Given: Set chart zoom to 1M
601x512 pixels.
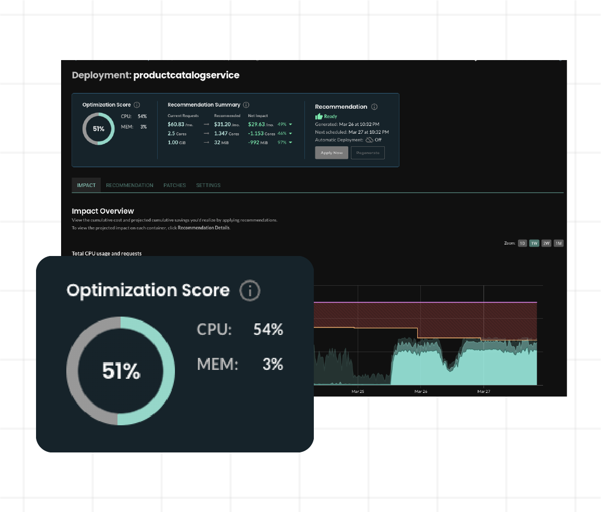Looking at the screenshot, I should tap(559, 243).
